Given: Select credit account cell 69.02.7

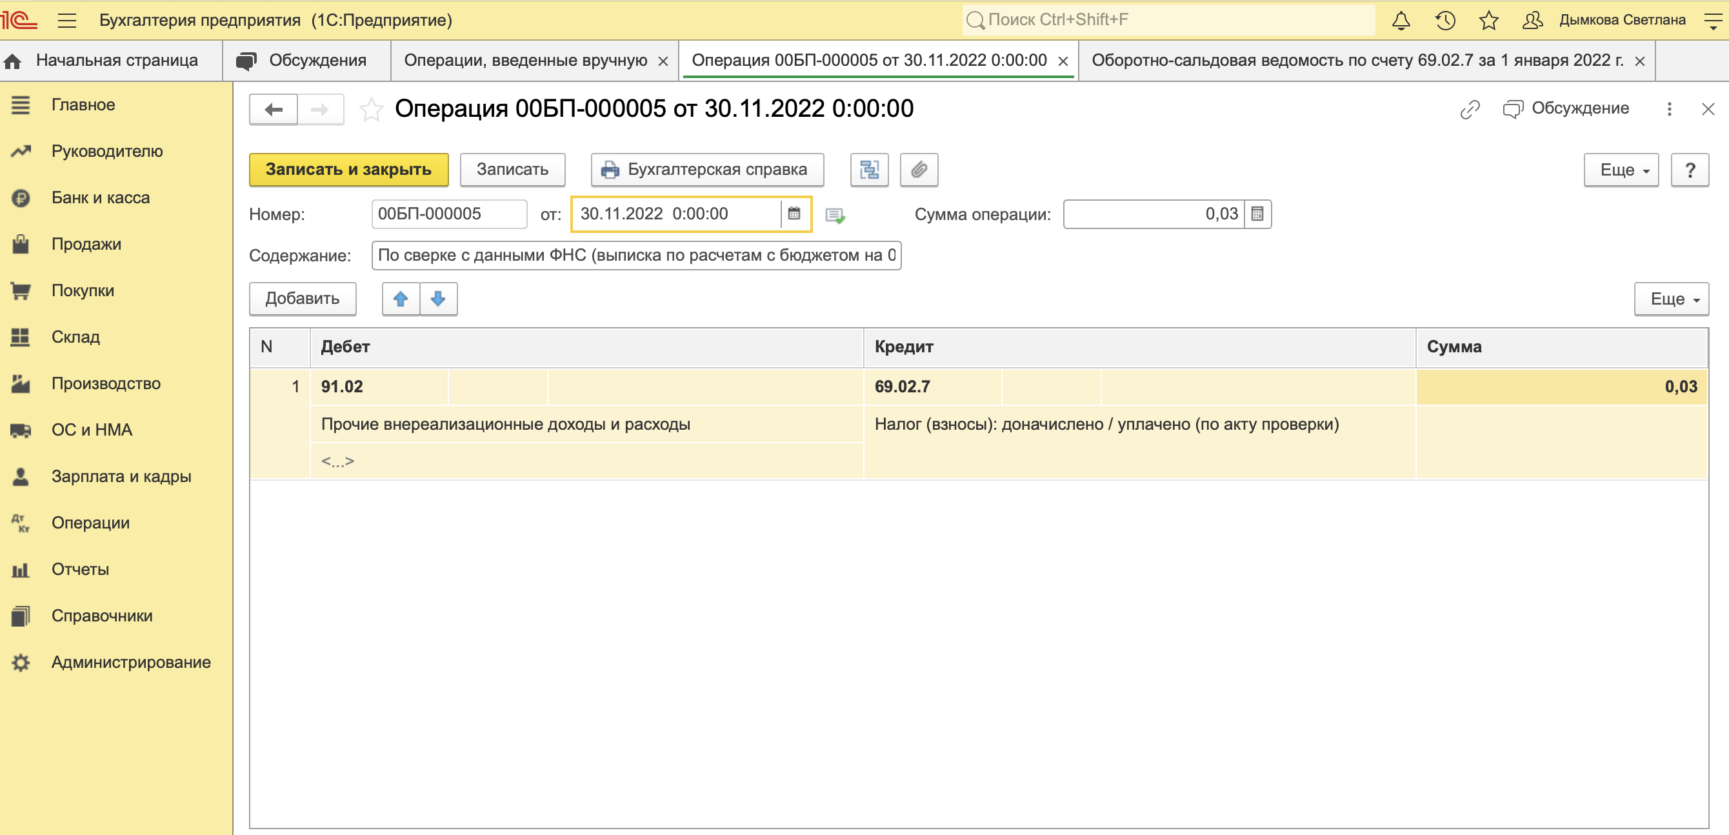Looking at the screenshot, I should (932, 387).
